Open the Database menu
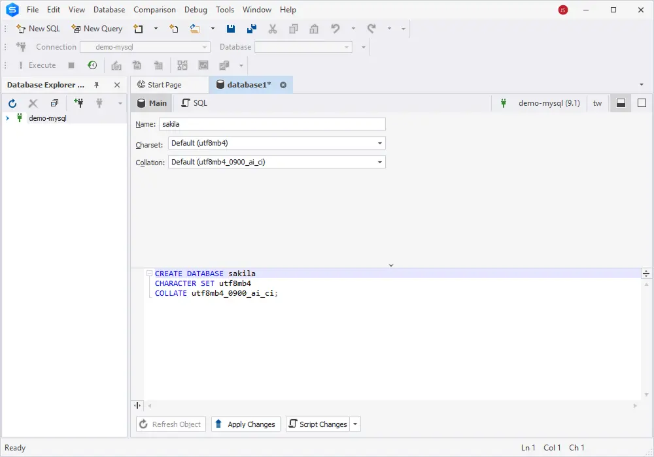654x457 pixels. tap(109, 10)
